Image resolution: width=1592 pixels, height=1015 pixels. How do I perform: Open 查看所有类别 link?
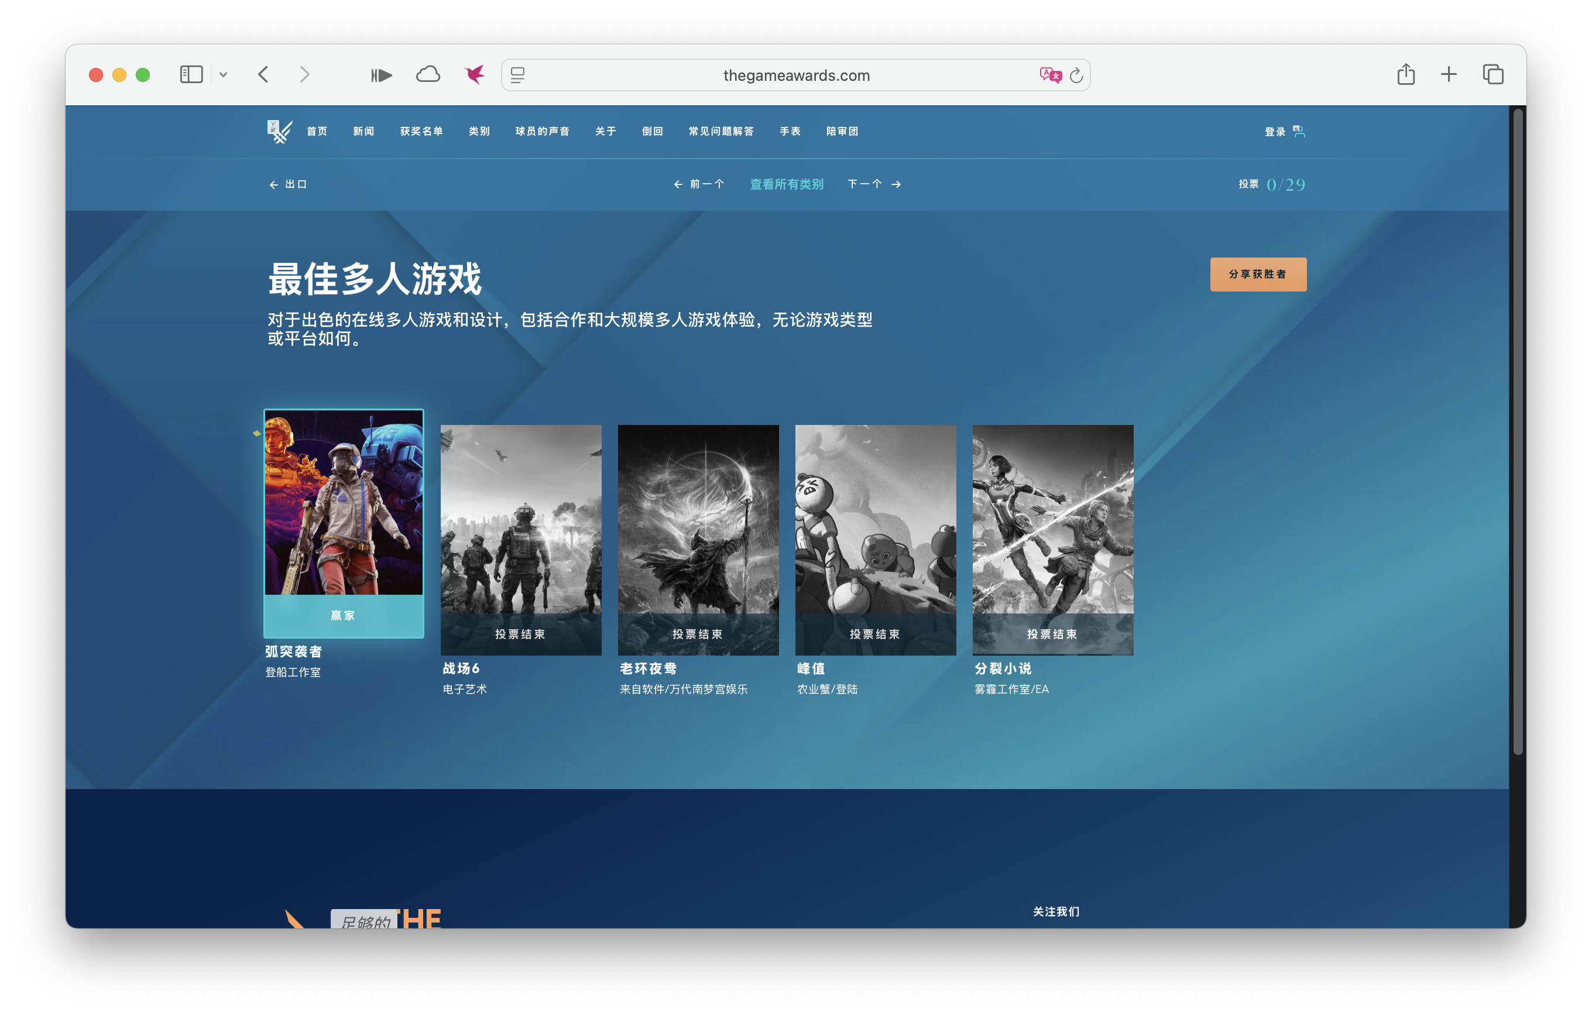coord(786,184)
